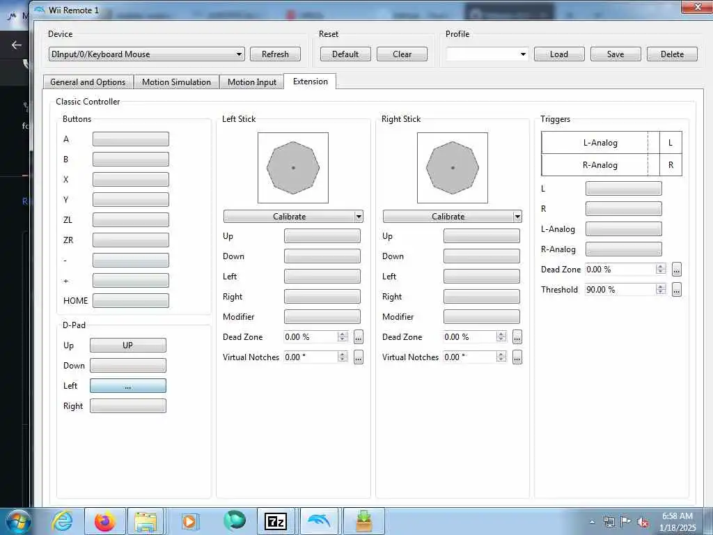713x535 pixels.
Task: Open Firefox from the taskbar
Action: point(104,521)
